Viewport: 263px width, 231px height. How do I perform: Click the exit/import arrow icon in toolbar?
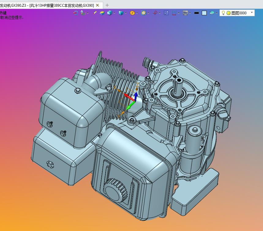tap(76, 13)
